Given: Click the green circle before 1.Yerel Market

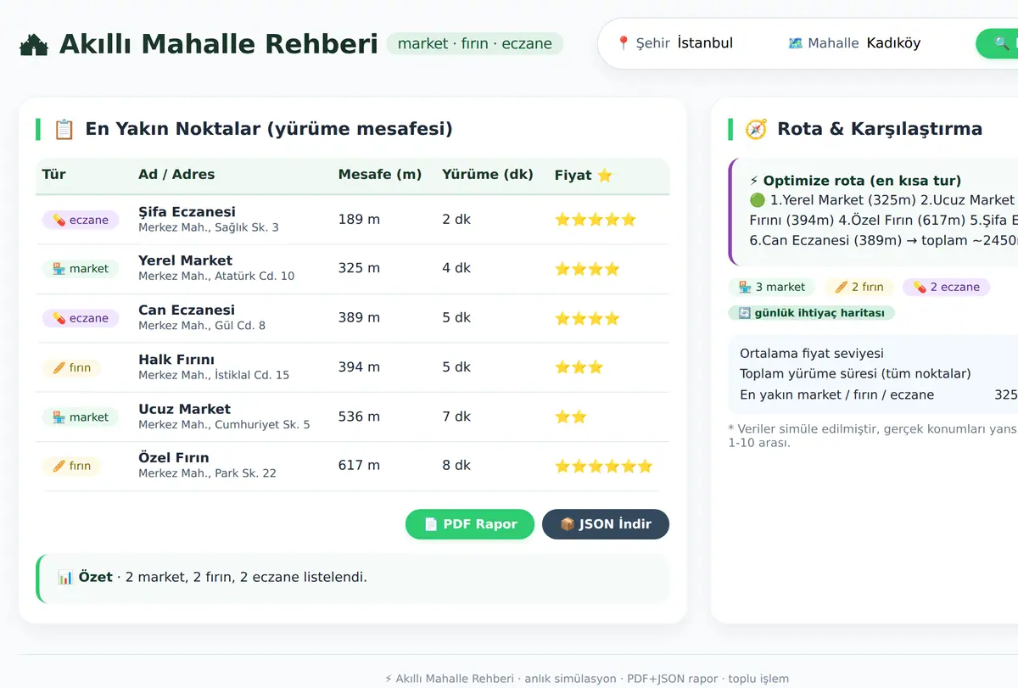Looking at the screenshot, I should 758,201.
